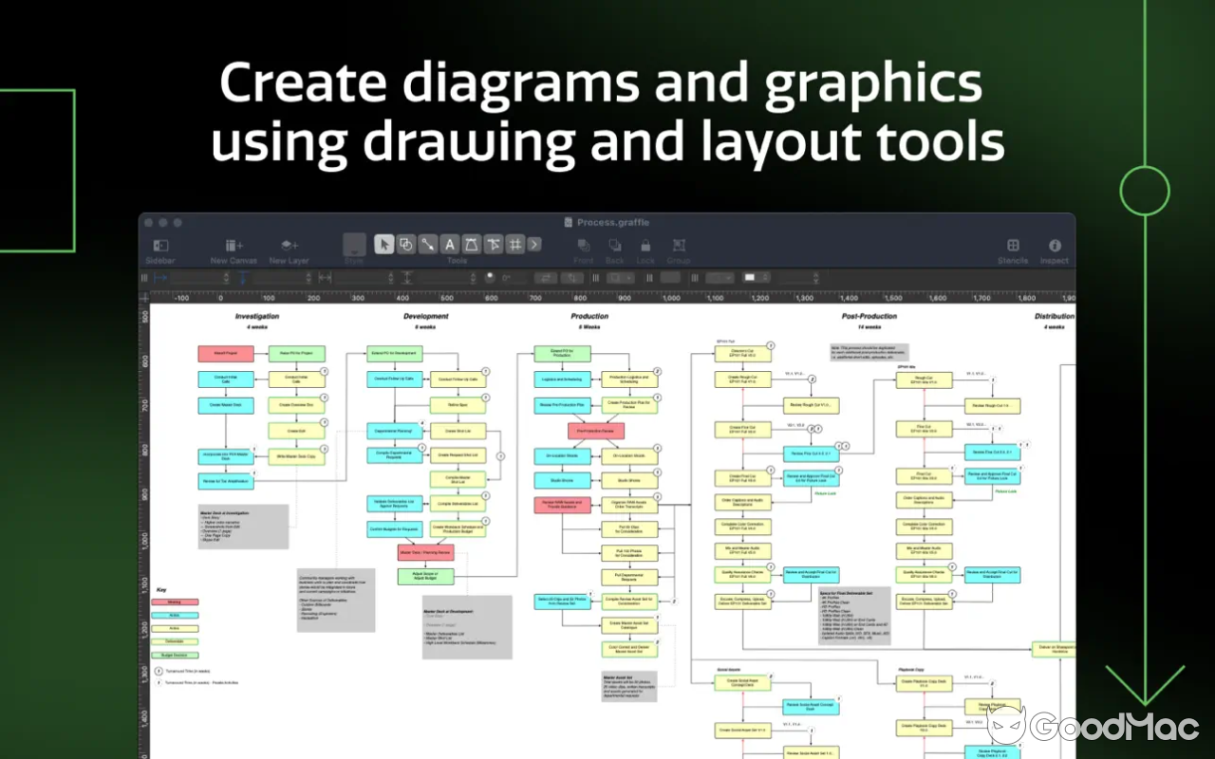
Task: Select the Diagramming grid tool
Action: tap(514, 244)
